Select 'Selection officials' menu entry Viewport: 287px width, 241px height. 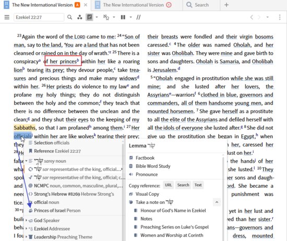pos(73,143)
